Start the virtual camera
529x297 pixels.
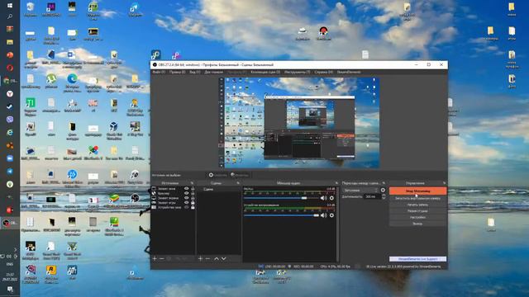pyautogui.click(x=417, y=198)
